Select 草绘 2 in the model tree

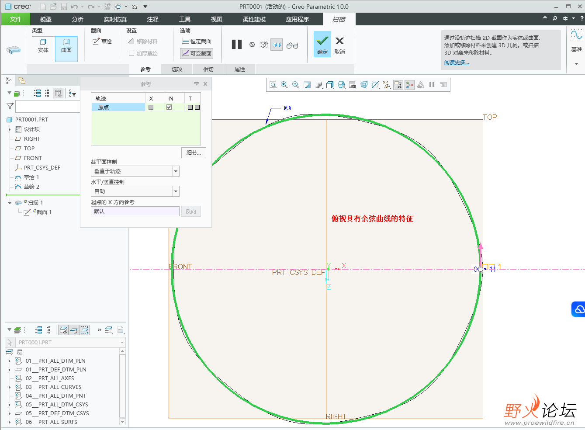pos(31,187)
